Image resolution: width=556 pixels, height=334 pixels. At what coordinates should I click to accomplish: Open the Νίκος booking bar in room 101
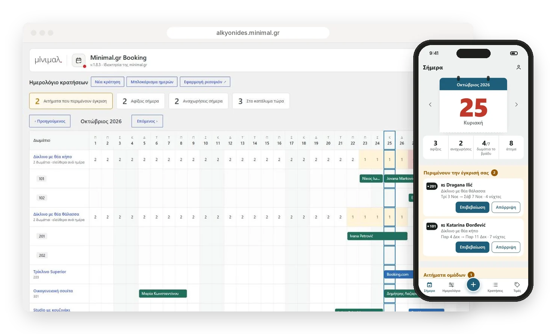click(371, 179)
